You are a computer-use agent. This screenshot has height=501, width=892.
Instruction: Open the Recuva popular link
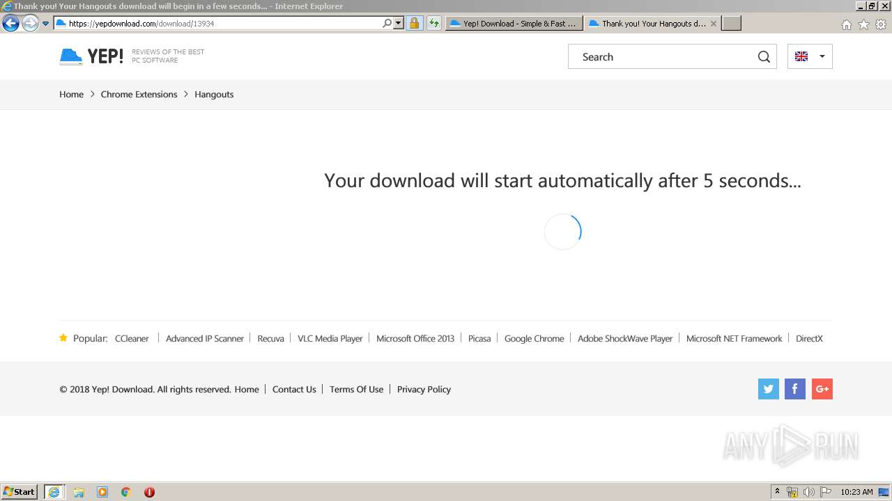pos(270,338)
